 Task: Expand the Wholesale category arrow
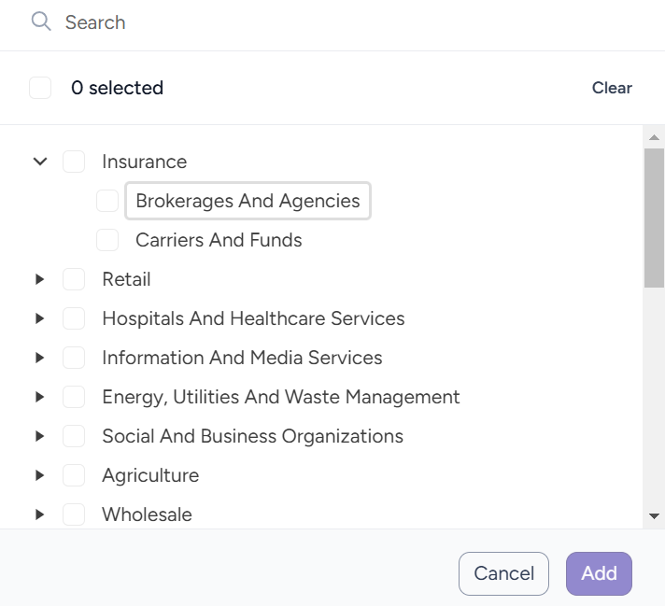(40, 514)
